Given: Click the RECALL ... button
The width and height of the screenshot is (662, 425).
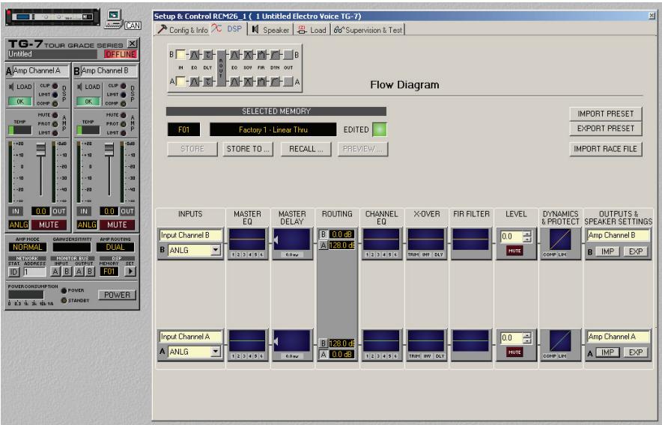Looking at the screenshot, I should coord(306,149).
